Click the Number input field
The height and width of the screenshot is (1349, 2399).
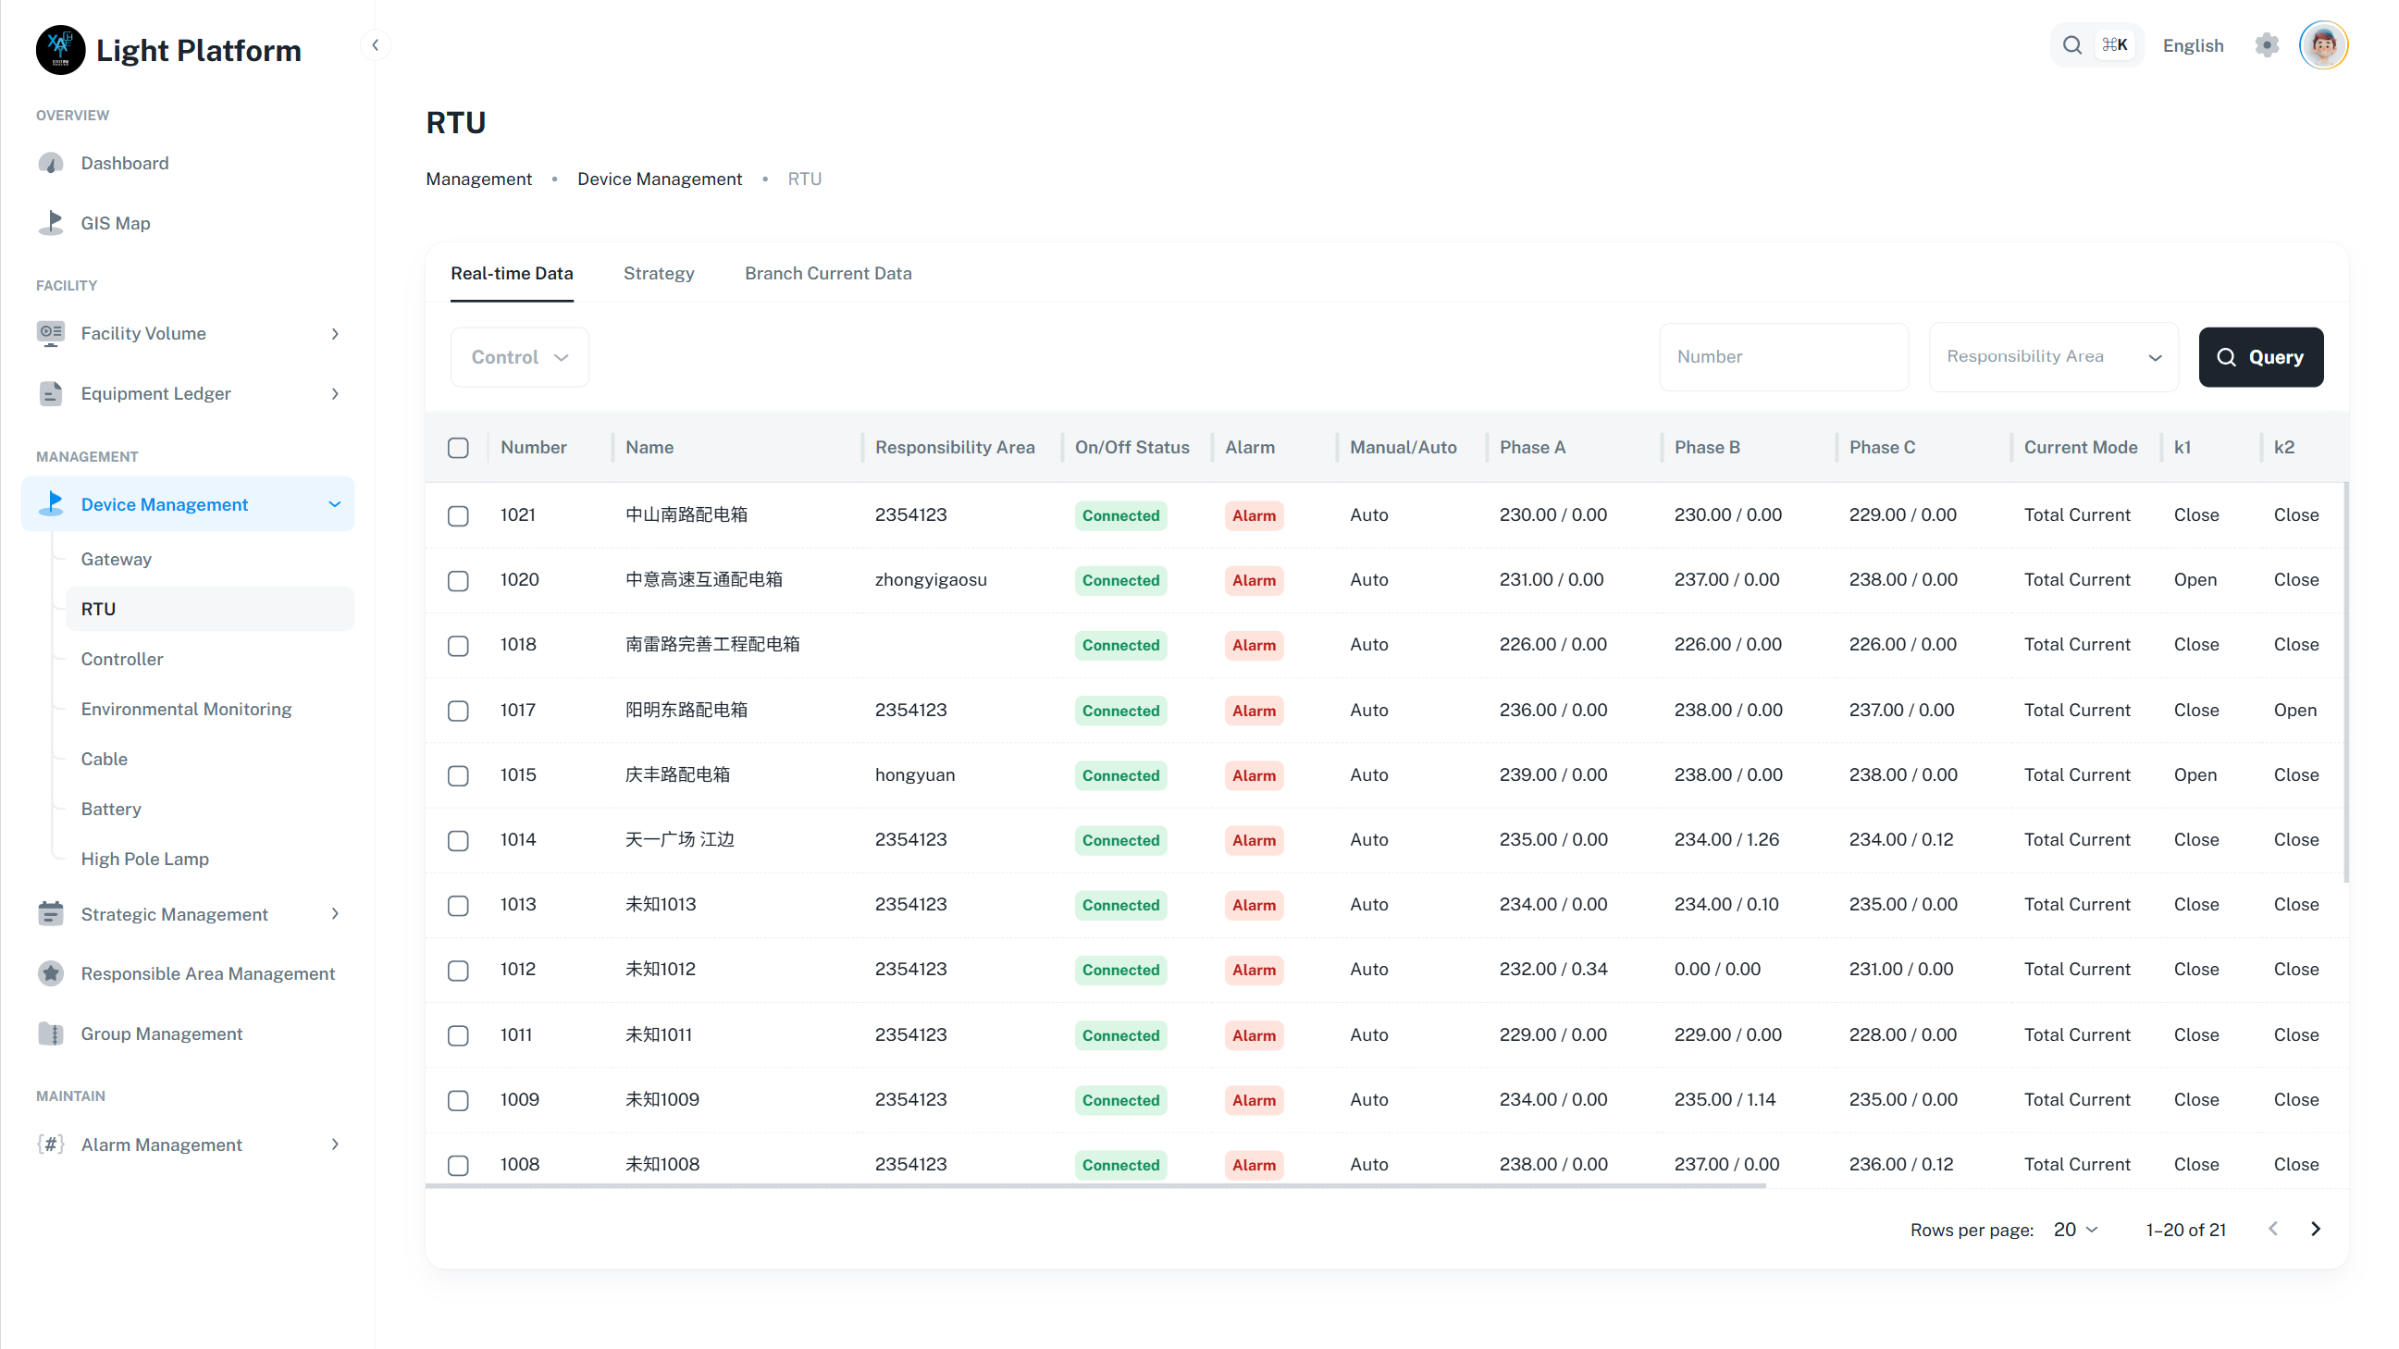click(x=1783, y=357)
